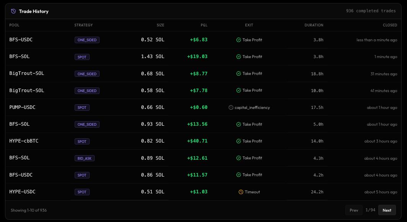Click ONE_SIDED badge in the 0.68 SOL row
Screen dimensions: 407x222
point(87,74)
